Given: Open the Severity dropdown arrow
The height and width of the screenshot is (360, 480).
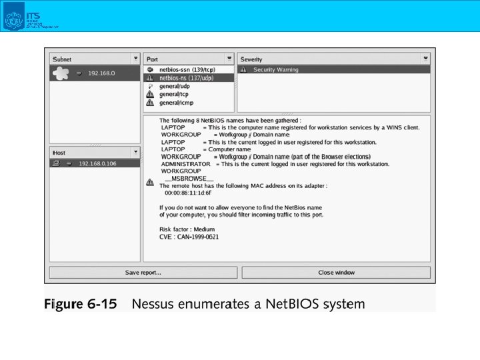Looking at the screenshot, I should tap(425, 59).
